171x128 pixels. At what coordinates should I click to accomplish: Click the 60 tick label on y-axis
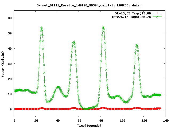pyautogui.click(x=9, y=18)
